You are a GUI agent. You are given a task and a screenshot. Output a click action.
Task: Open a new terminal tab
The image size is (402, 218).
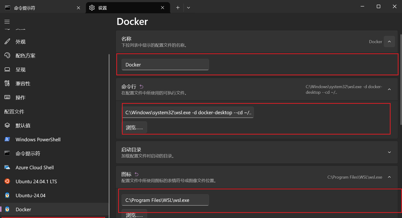[177, 7]
